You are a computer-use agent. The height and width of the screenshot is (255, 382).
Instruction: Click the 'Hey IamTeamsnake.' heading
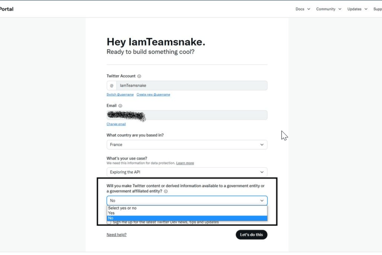pyautogui.click(x=156, y=42)
